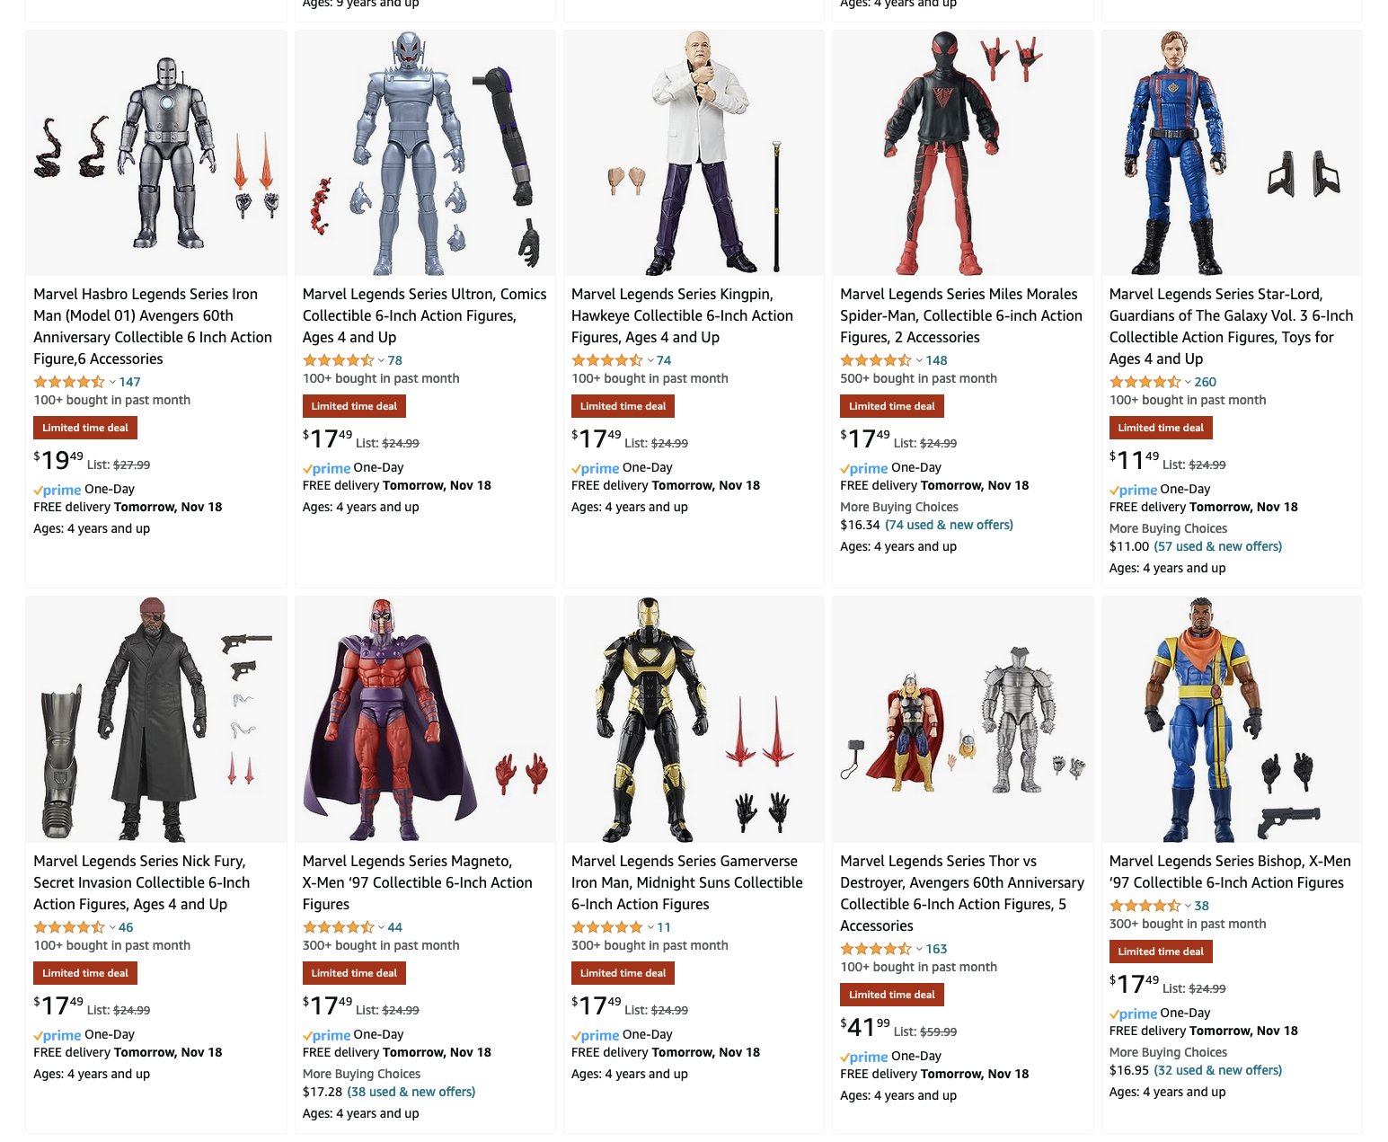Open the 57 used & new offers link
This screenshot has width=1388, height=1142.
(1217, 546)
